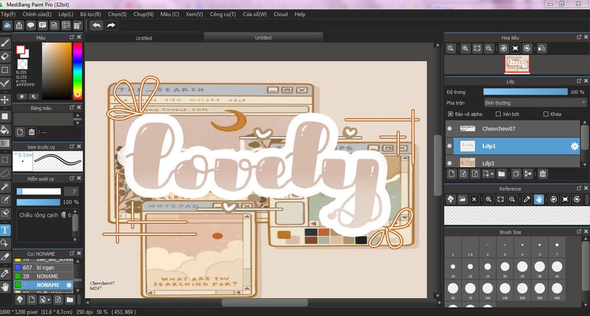The image size is (590, 316).
Task: Select the Eraser tool
Action: (5, 56)
